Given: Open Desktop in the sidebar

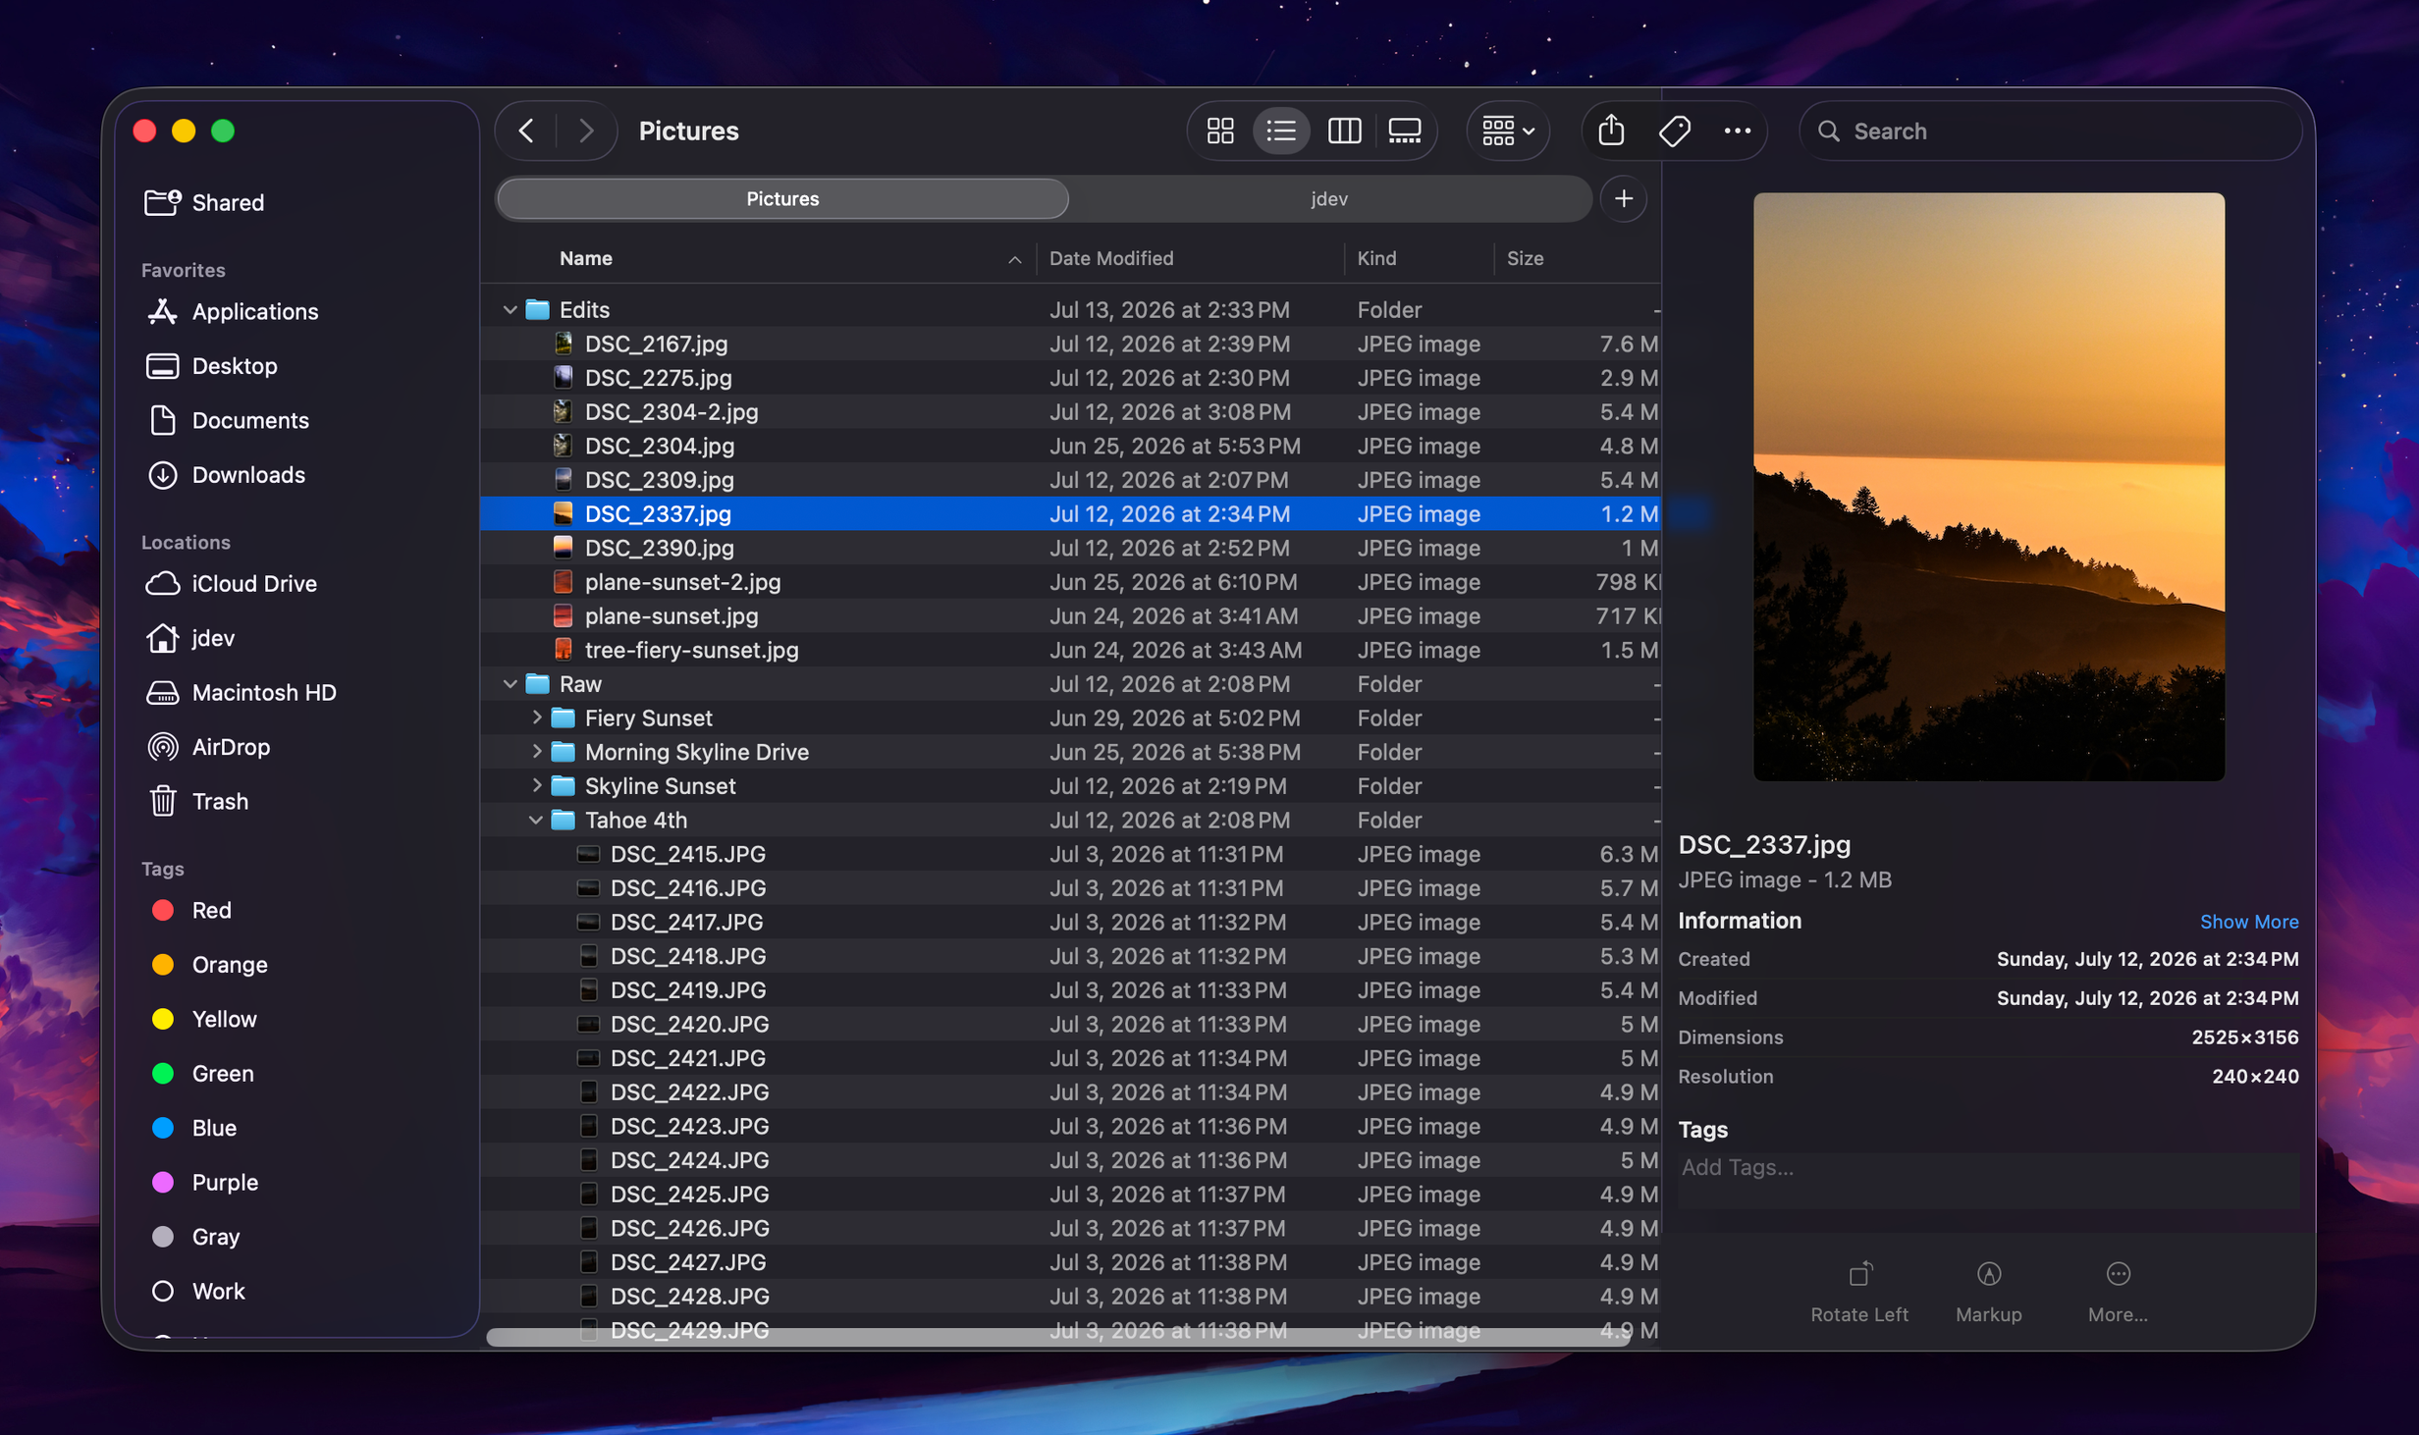Looking at the screenshot, I should click(x=235, y=366).
